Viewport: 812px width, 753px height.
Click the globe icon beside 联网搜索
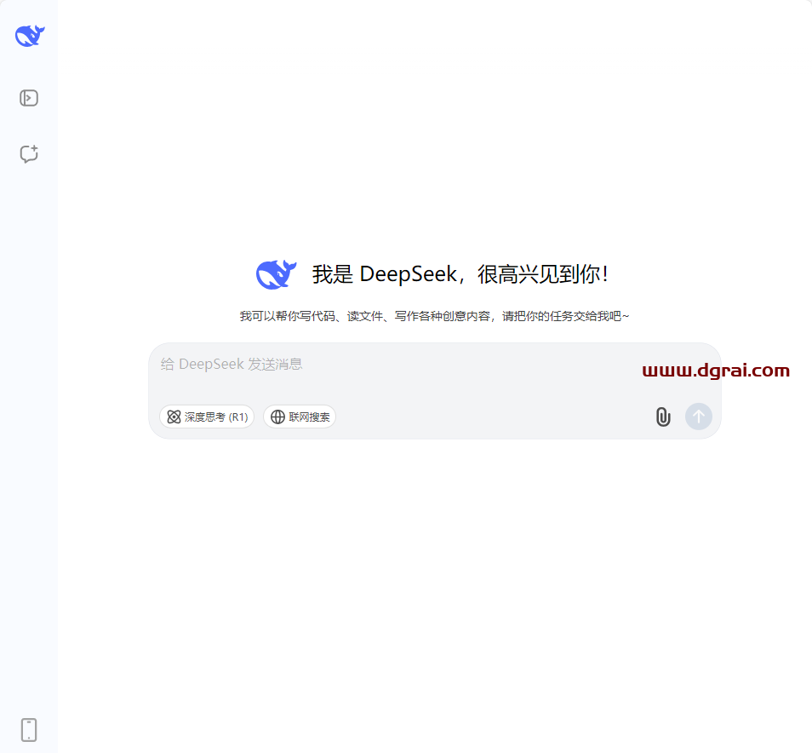pos(277,417)
